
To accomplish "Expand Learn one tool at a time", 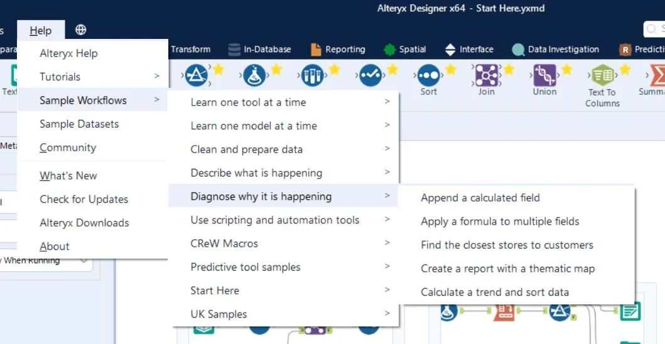I will (x=283, y=102).
